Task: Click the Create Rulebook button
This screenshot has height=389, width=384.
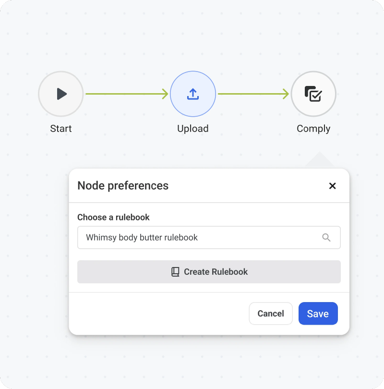Action: click(x=209, y=272)
